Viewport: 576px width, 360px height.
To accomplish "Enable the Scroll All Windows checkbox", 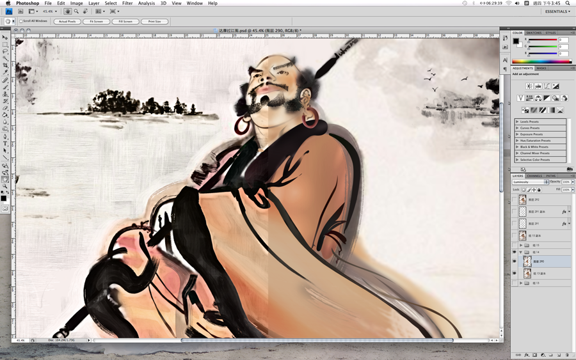I will coord(21,21).
